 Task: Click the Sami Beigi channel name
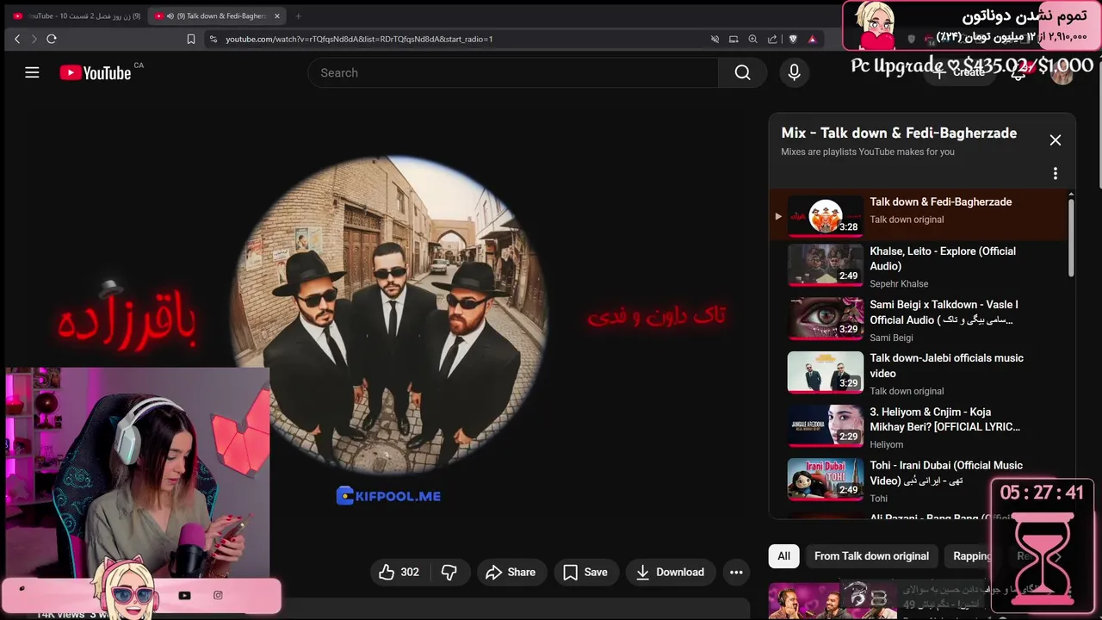coord(891,338)
